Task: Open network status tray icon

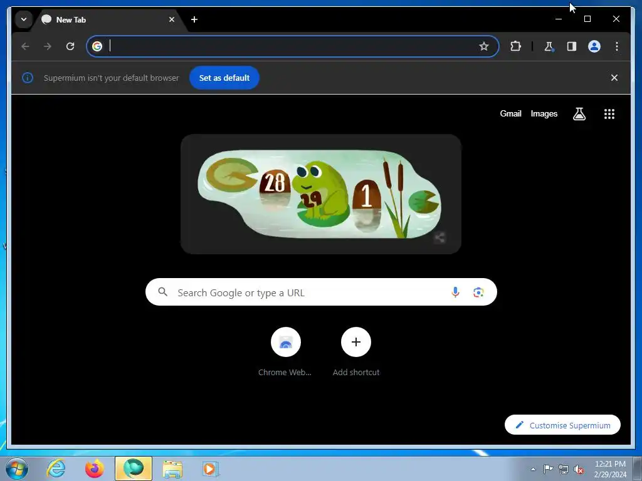Action: pyautogui.click(x=564, y=469)
